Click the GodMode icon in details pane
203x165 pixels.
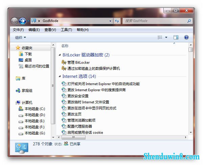tap(22, 148)
